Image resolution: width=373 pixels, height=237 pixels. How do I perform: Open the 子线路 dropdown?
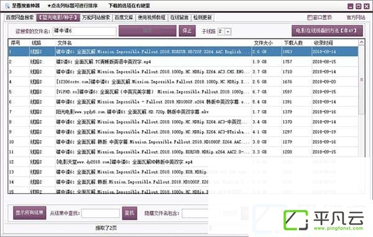[x=228, y=31]
